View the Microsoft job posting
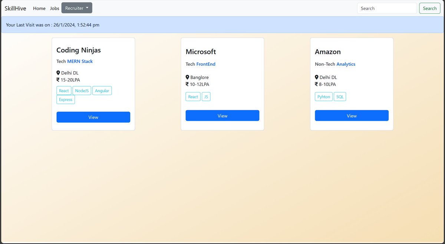445x244 pixels. click(222, 116)
